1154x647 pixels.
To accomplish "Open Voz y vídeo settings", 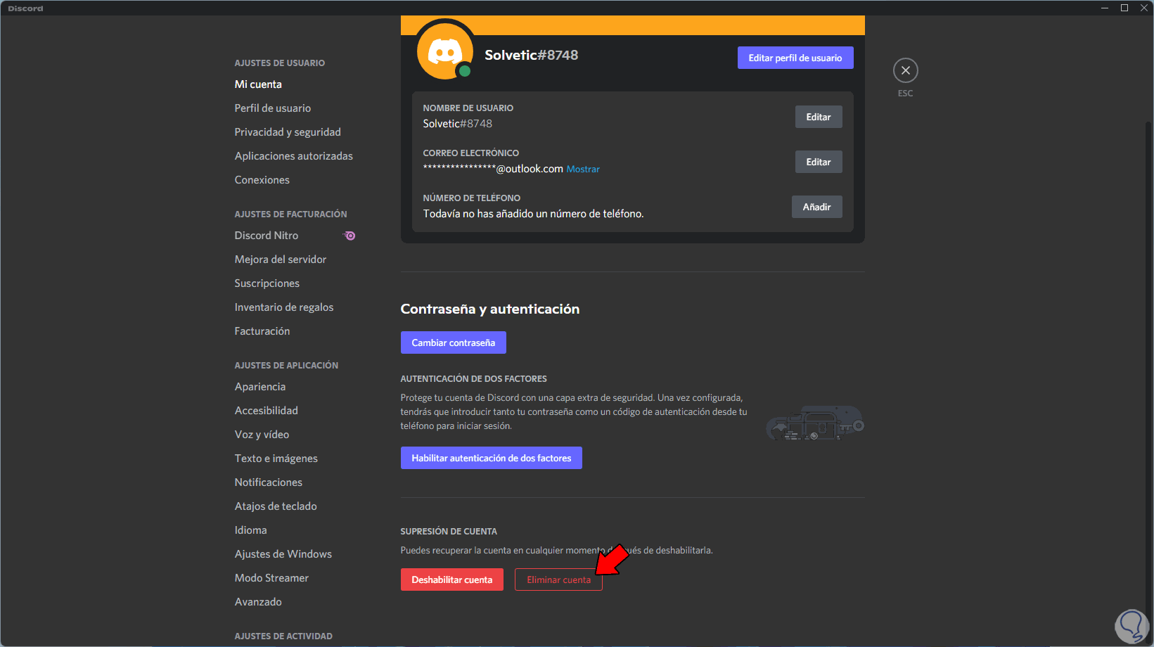I will [x=262, y=435].
